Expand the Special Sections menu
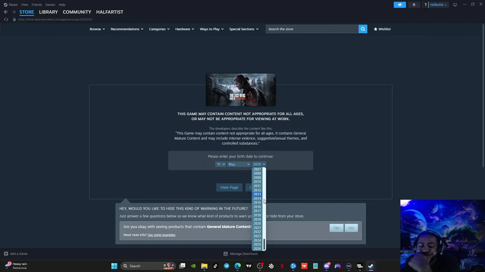The width and height of the screenshot is (485, 272). click(x=244, y=29)
